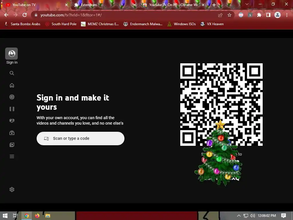
Task: Open Windows ISOs bookmark
Action: [x=181, y=24]
